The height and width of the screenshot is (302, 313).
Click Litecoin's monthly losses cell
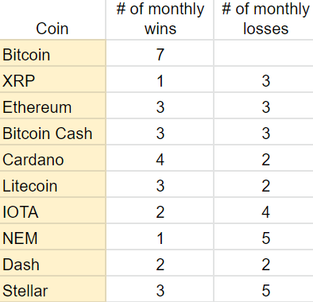coord(264,184)
